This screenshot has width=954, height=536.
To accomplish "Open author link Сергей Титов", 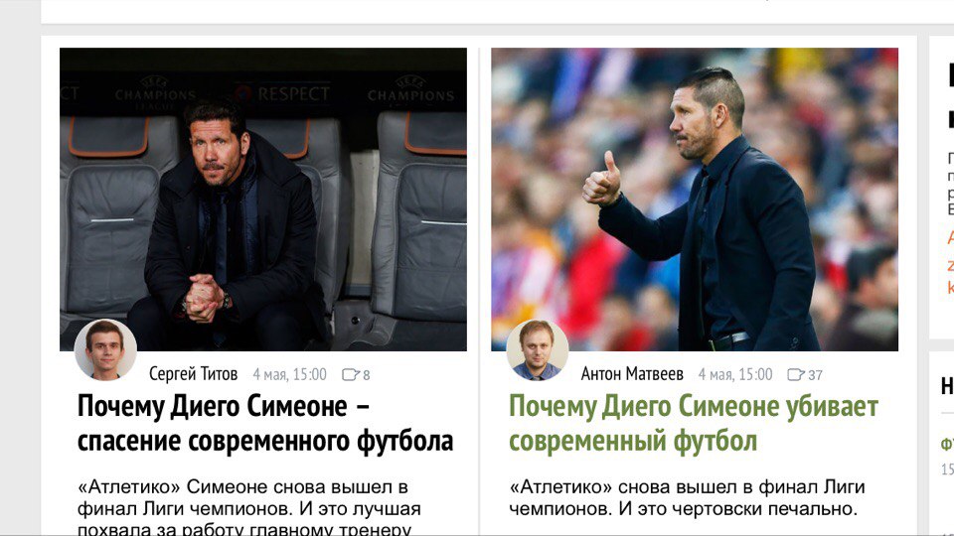I will [194, 374].
